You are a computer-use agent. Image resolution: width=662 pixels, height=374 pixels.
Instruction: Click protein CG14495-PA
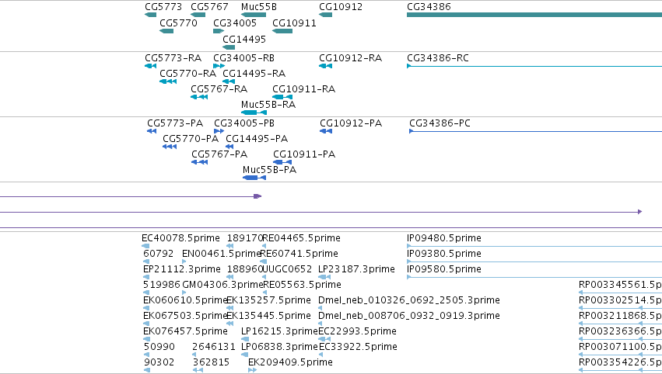[x=256, y=139]
